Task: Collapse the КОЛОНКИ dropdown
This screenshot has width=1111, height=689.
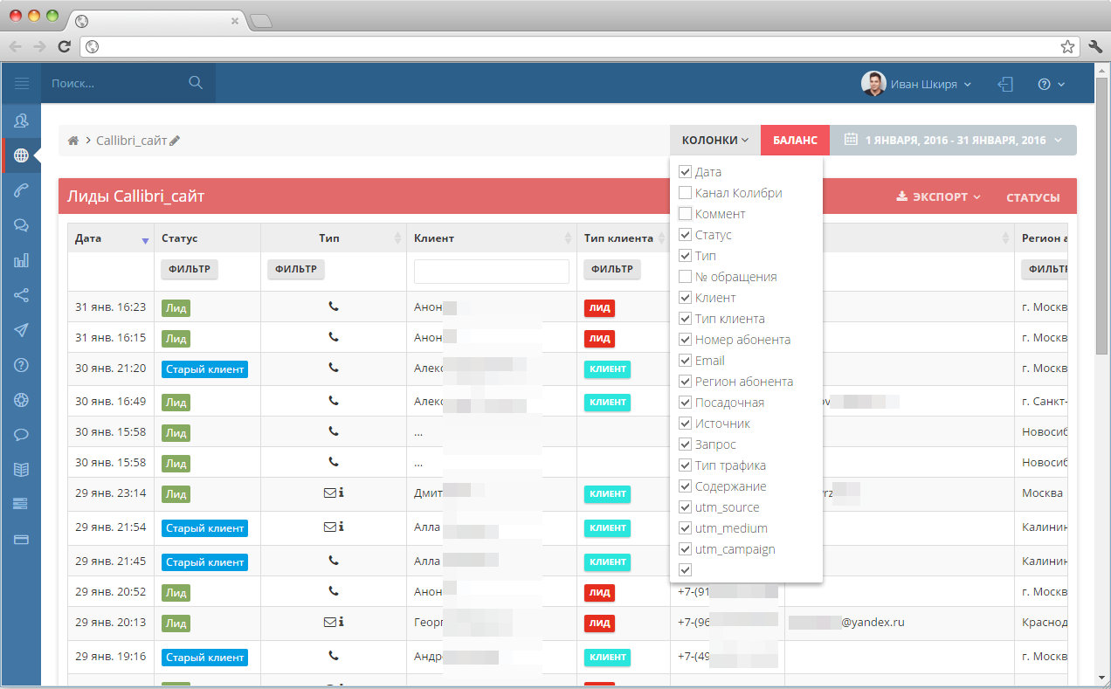Action: pyautogui.click(x=715, y=140)
